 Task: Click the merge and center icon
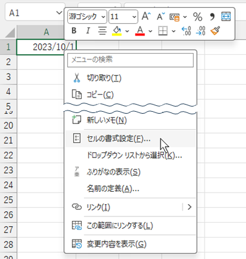click(x=226, y=16)
